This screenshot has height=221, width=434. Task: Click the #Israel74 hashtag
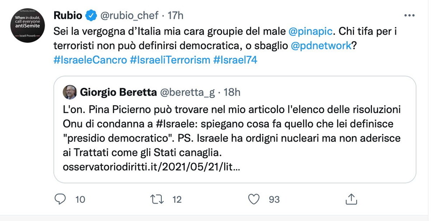coord(235,60)
